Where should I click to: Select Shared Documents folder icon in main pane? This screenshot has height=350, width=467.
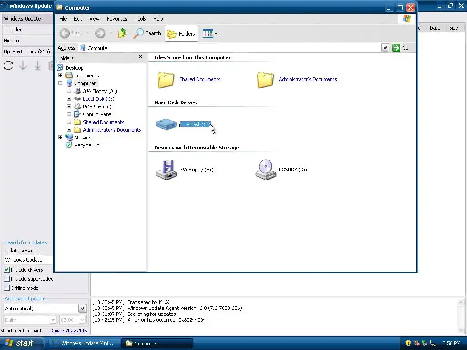click(x=166, y=80)
